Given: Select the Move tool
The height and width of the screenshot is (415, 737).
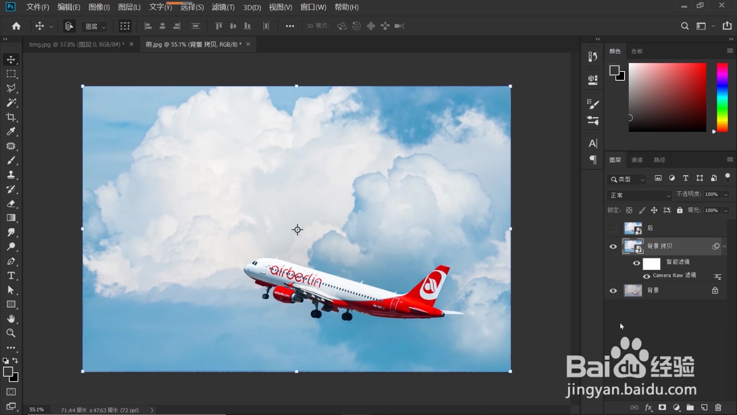Looking at the screenshot, I should coord(11,59).
